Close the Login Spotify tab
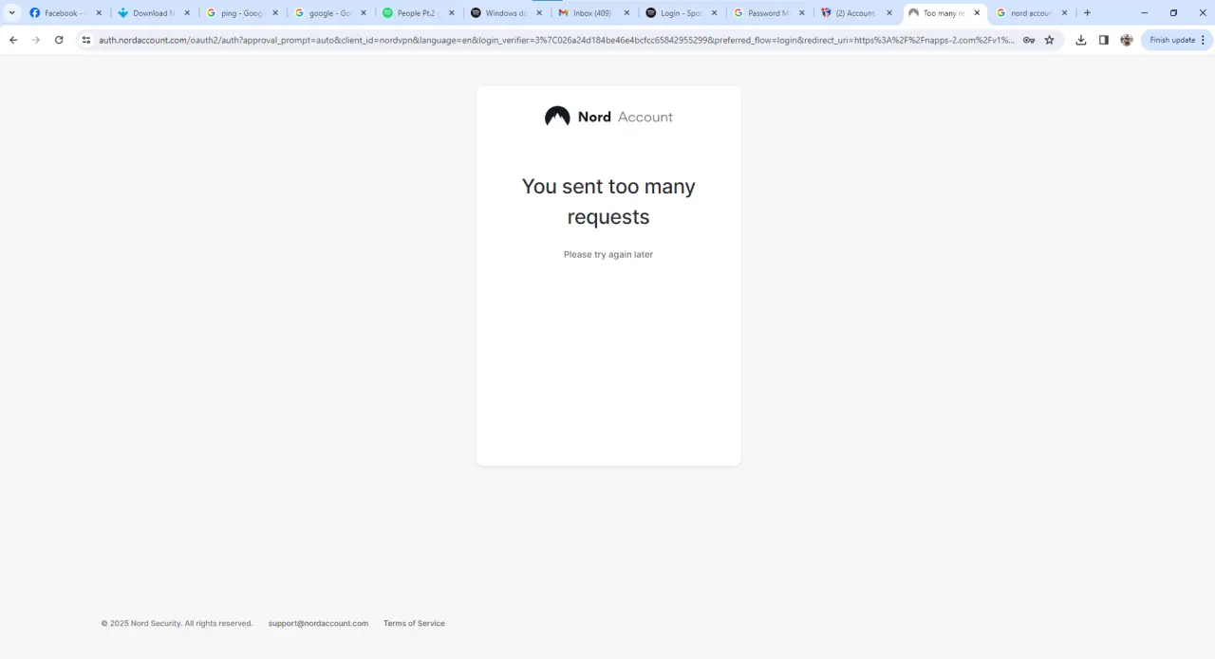 click(714, 13)
